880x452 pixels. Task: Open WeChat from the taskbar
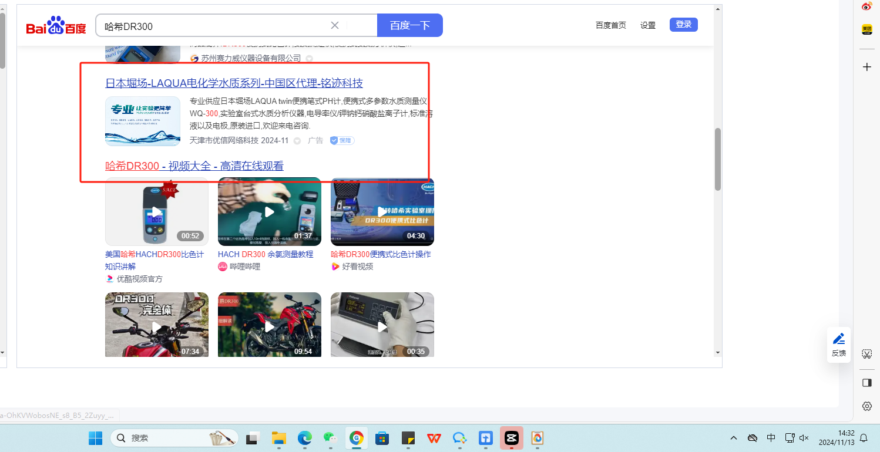pyautogui.click(x=330, y=438)
